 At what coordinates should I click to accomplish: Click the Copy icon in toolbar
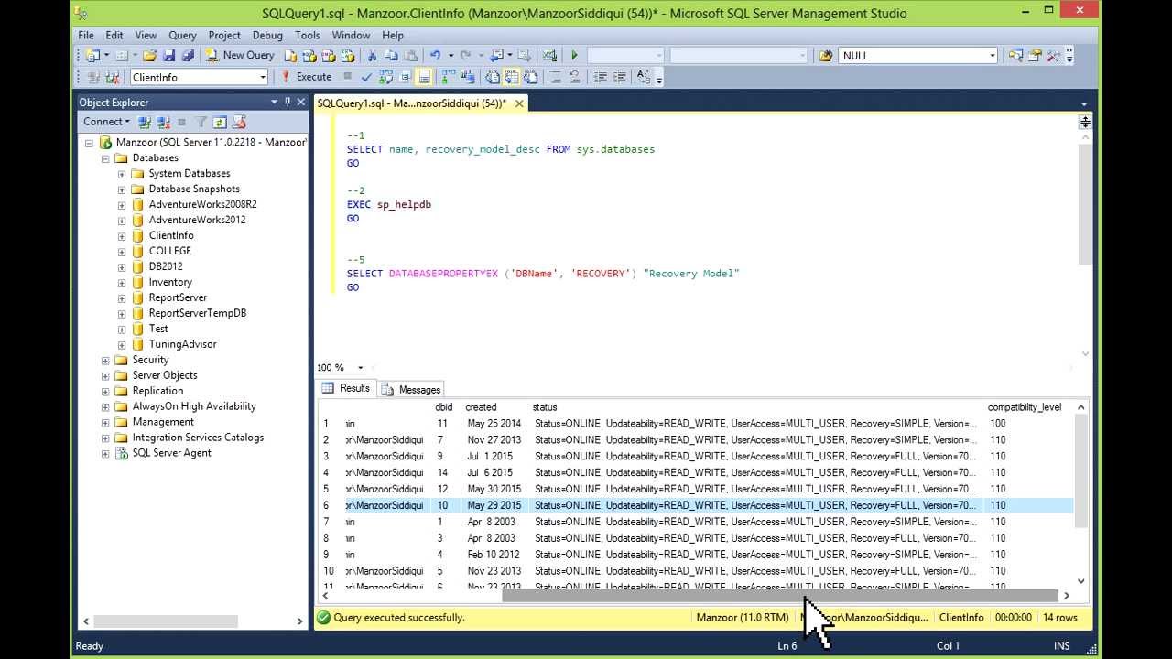(390, 55)
